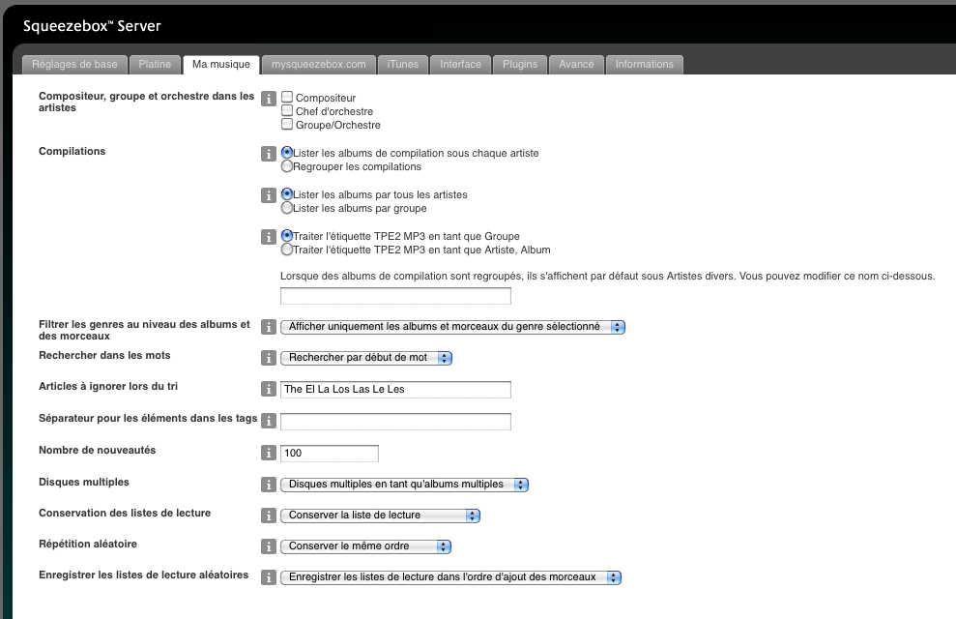Image resolution: width=956 pixels, height=619 pixels.
Task: Switch to the Interface tab
Action: coord(461,65)
